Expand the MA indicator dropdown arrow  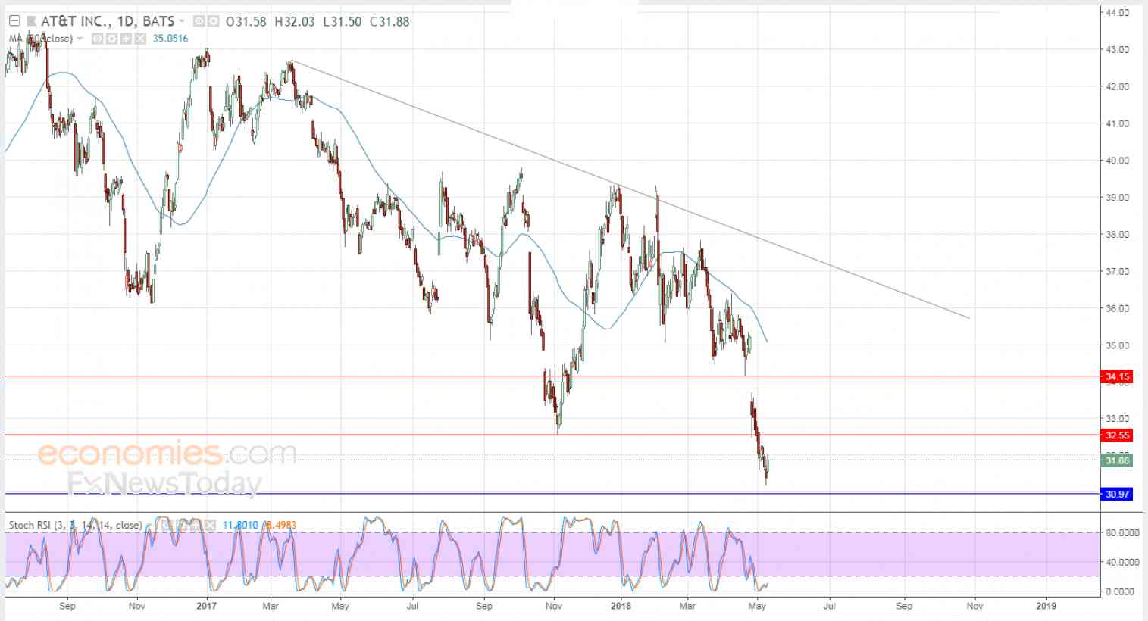(x=80, y=39)
